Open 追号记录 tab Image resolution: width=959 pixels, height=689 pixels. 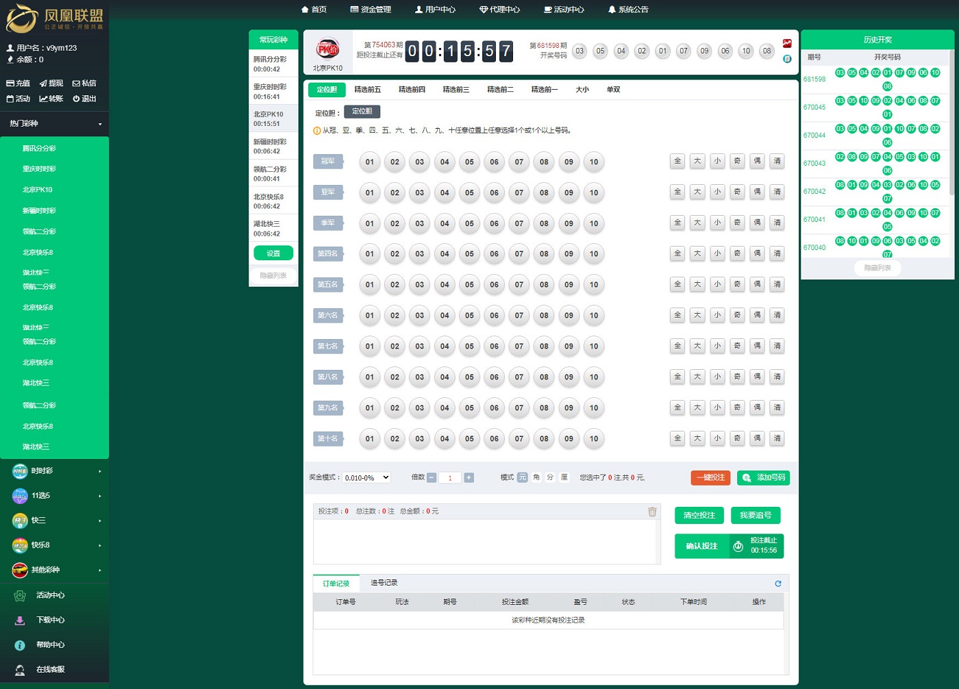[x=384, y=583]
